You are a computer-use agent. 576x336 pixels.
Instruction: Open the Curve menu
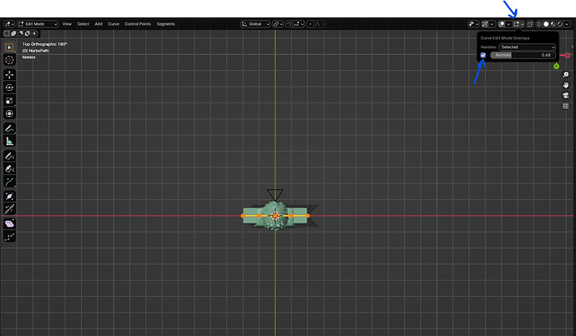114,24
